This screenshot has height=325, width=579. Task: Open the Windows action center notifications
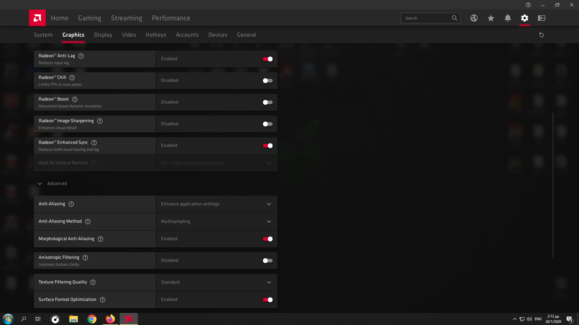click(570, 319)
